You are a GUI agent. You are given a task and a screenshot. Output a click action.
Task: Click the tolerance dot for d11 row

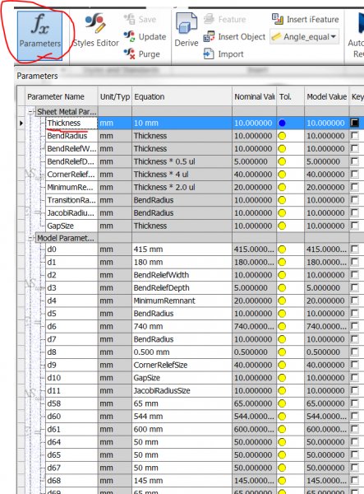tap(282, 390)
